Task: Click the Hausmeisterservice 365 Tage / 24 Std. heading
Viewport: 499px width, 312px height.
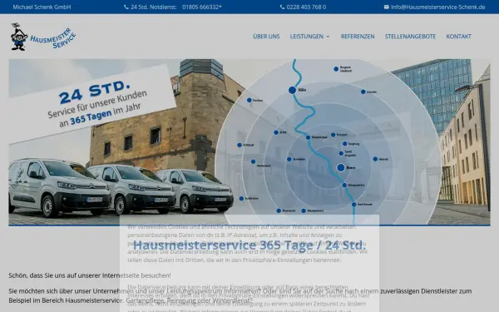Action: [249, 245]
